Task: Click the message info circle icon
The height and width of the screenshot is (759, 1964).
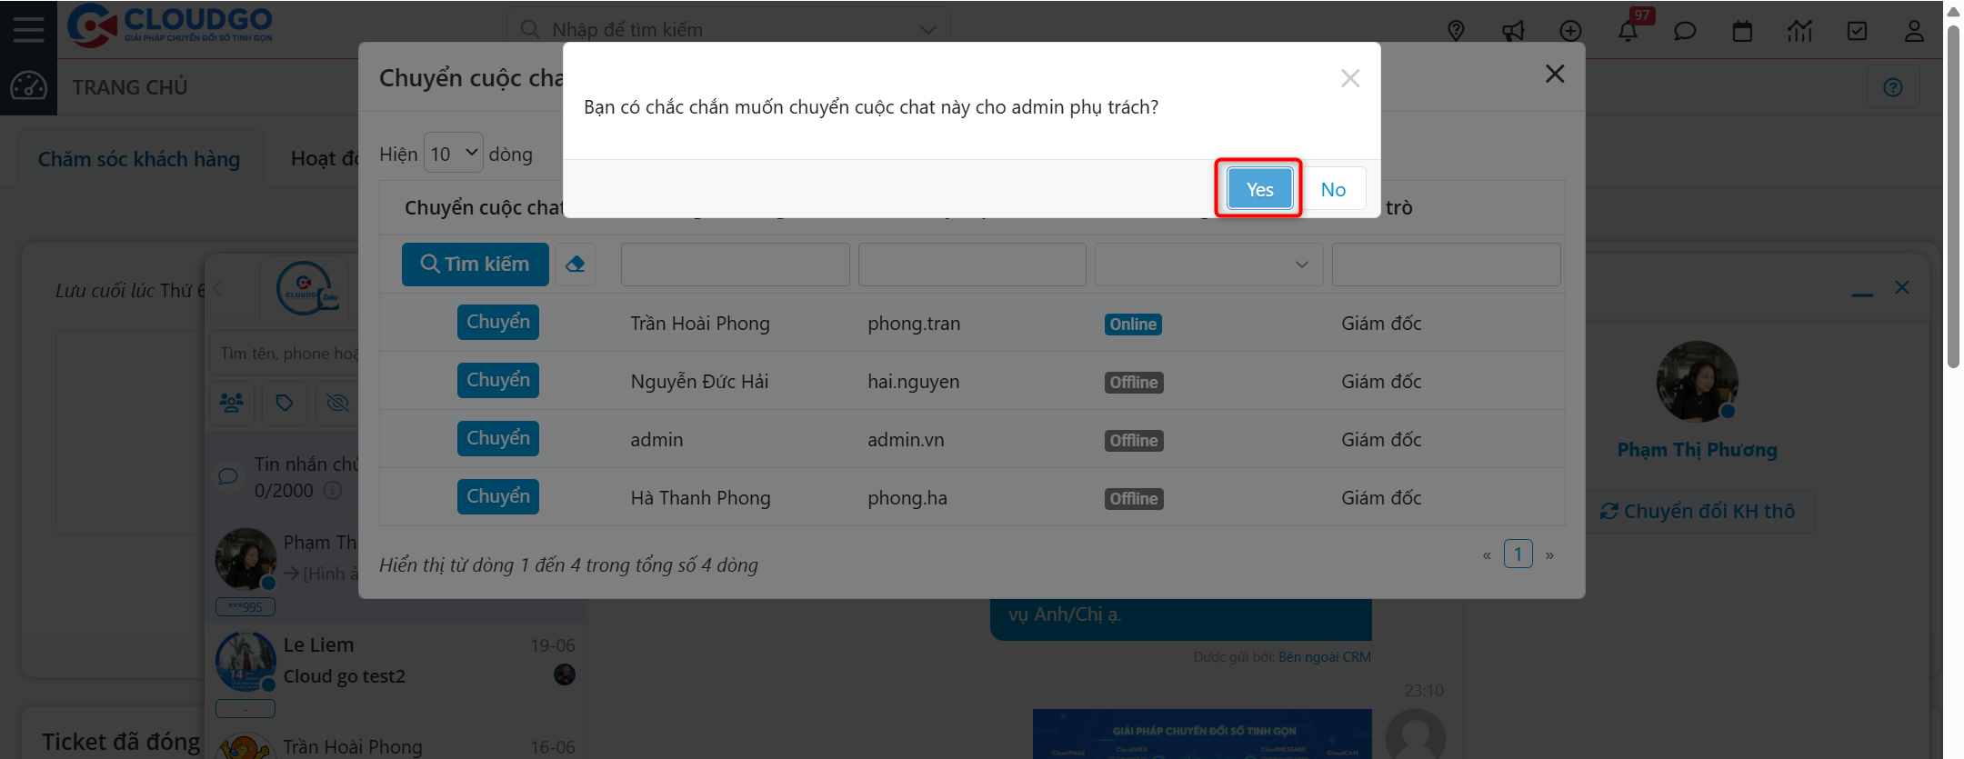Action: [x=334, y=491]
